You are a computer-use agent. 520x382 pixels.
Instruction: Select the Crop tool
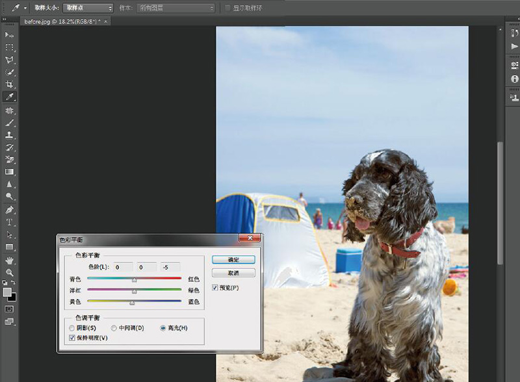(x=9, y=84)
